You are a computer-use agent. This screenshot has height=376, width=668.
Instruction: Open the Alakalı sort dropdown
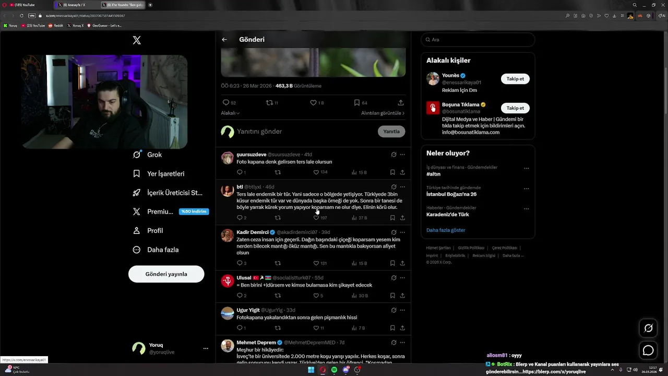pos(230,113)
